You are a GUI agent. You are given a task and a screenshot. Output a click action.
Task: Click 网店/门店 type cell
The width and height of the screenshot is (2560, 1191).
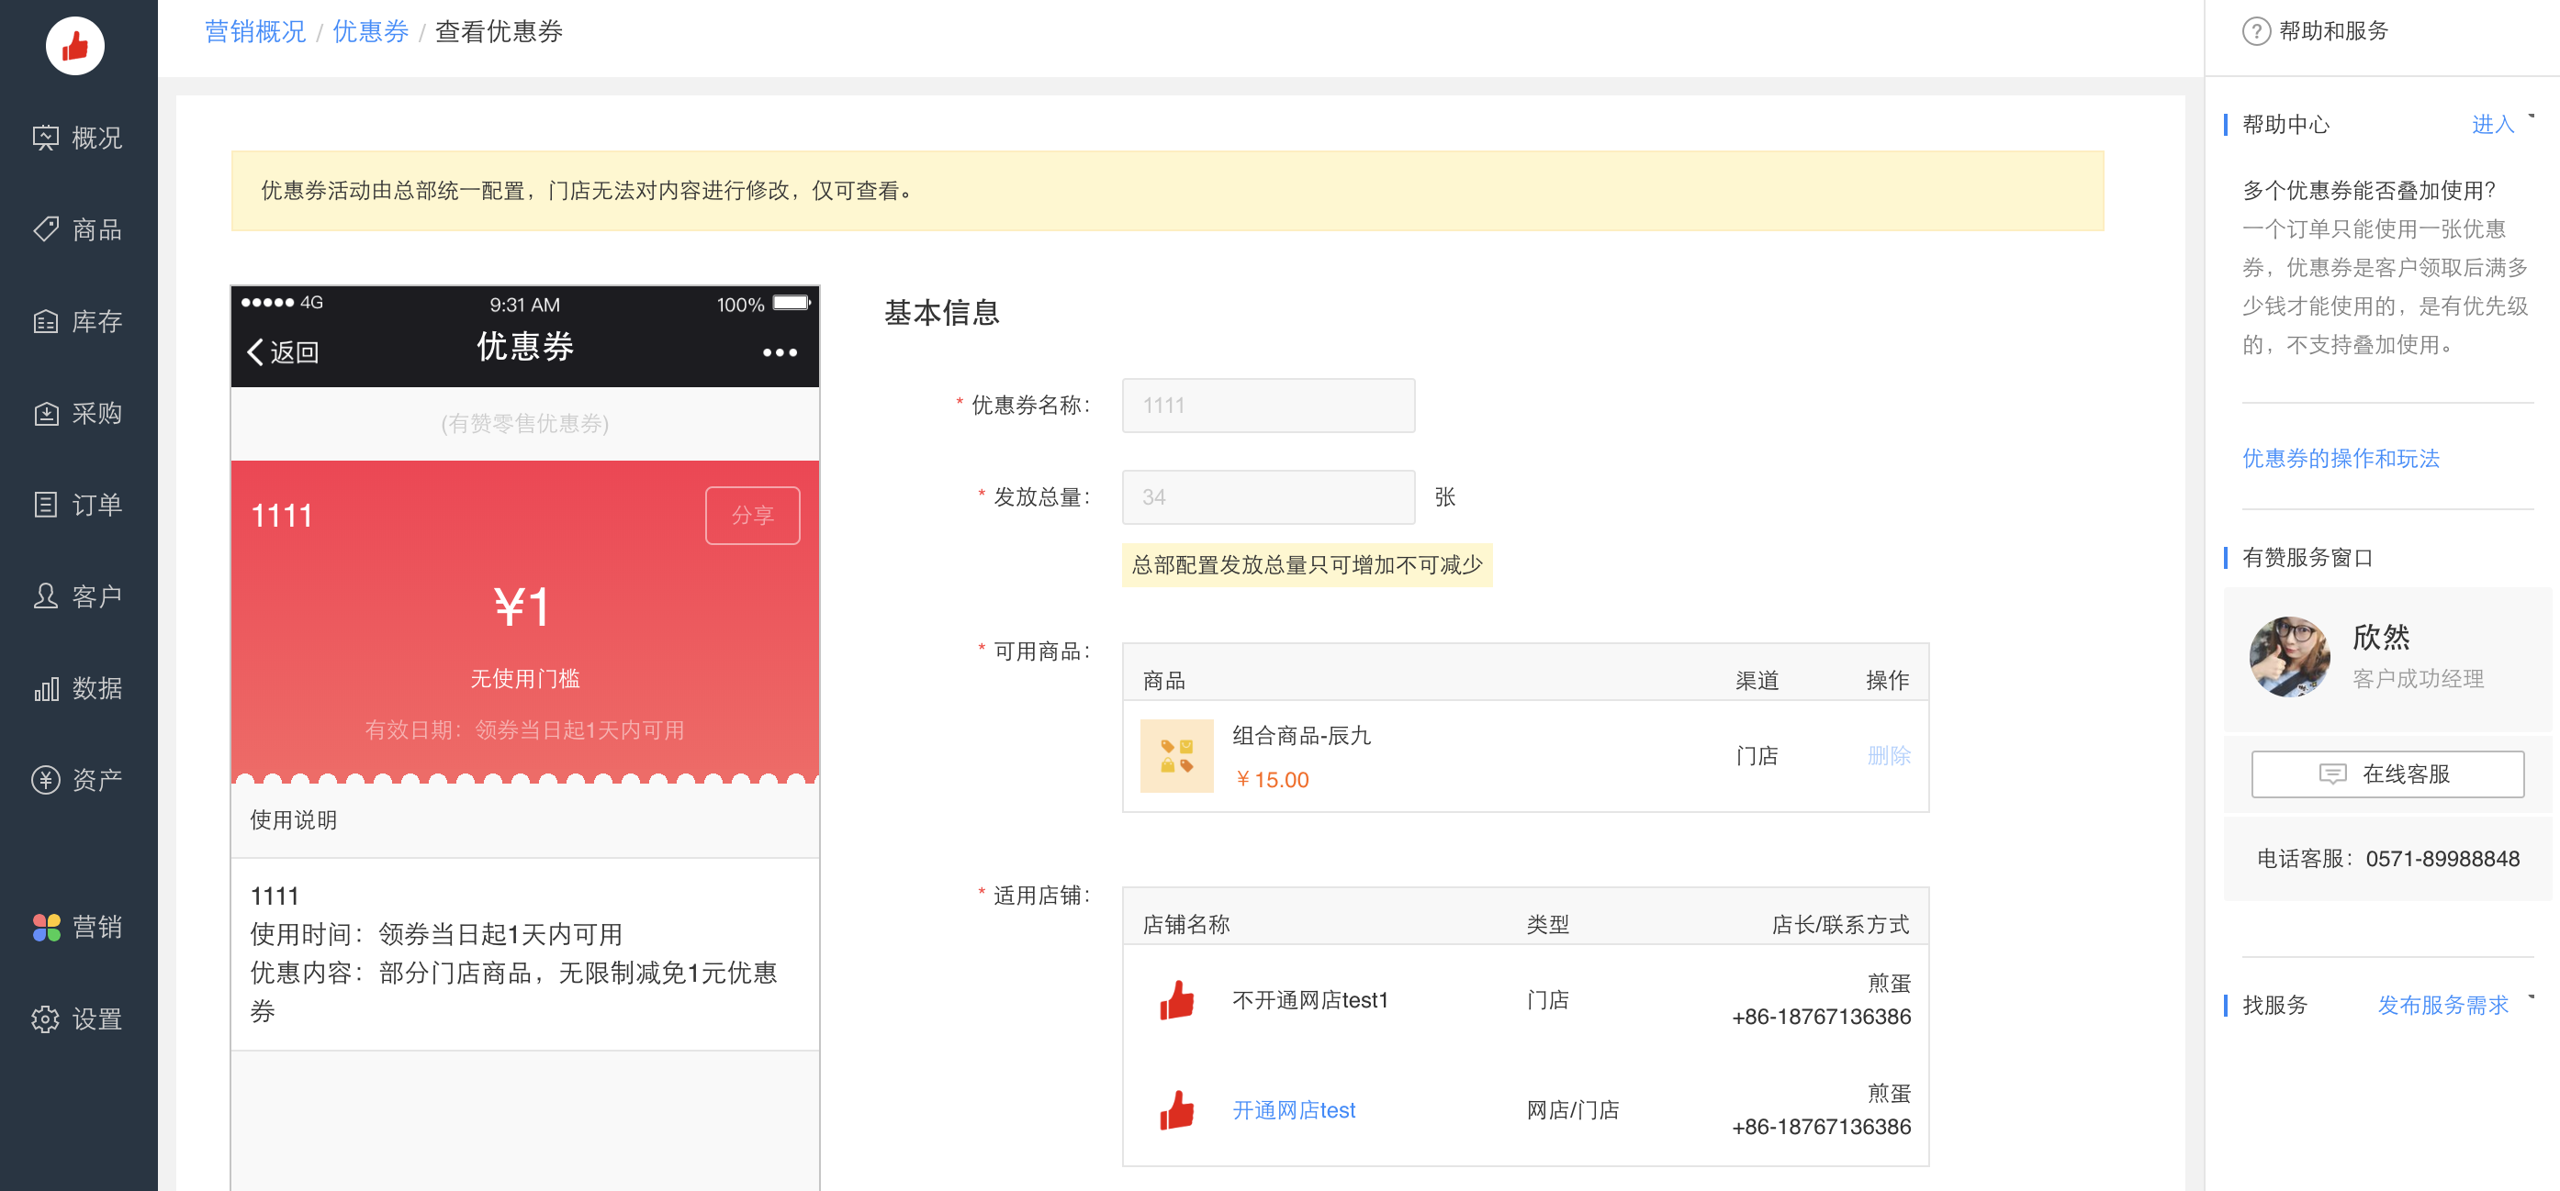(1572, 1109)
